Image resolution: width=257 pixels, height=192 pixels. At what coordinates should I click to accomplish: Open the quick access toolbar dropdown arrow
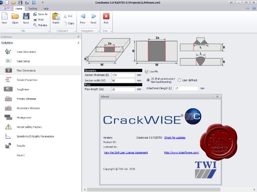tap(43, 2)
